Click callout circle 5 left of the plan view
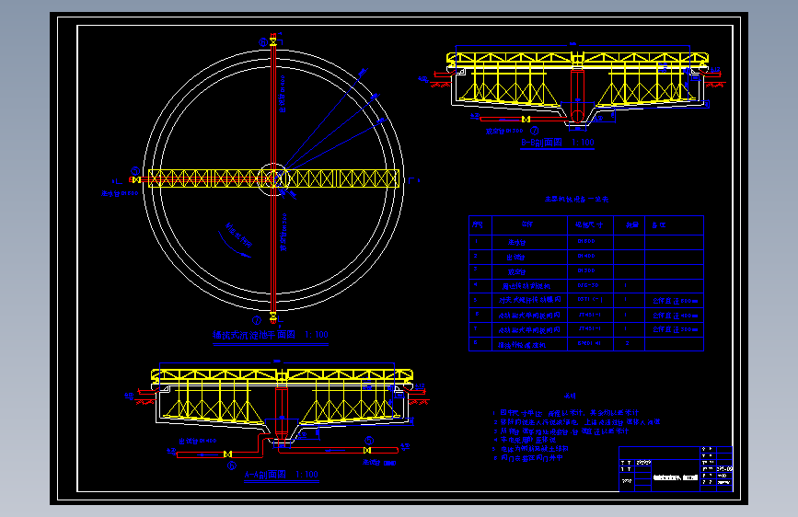This screenshot has width=798, height=517. click(135, 171)
